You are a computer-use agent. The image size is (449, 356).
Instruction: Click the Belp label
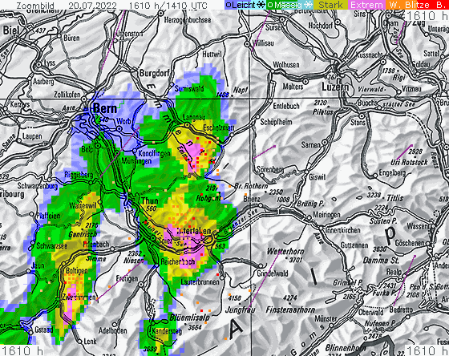click(x=87, y=149)
